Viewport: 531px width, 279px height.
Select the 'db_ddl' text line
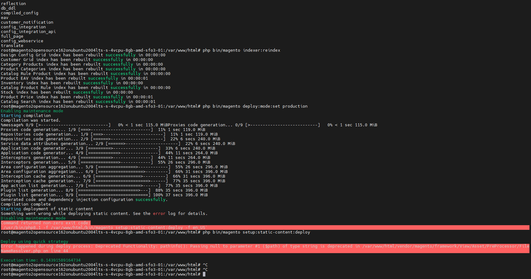coord(8,8)
